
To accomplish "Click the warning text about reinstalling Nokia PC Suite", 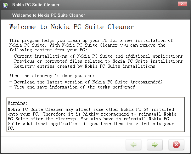I will coord(92,114).
